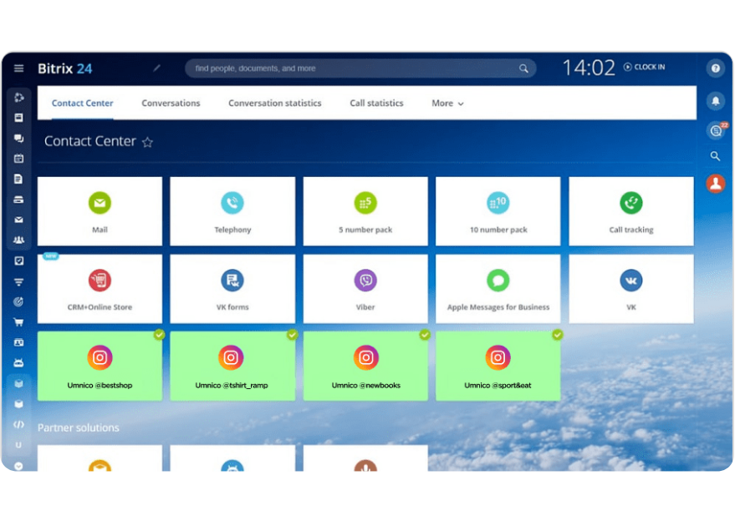Image resolution: width=735 pixels, height=521 pixels.
Task: Open the Call statistics tab
Action: [376, 103]
